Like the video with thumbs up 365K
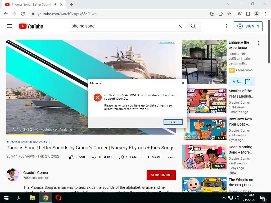 point(77,157)
